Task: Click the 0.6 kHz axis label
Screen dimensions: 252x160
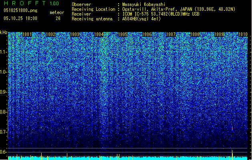Action: coord(3,152)
